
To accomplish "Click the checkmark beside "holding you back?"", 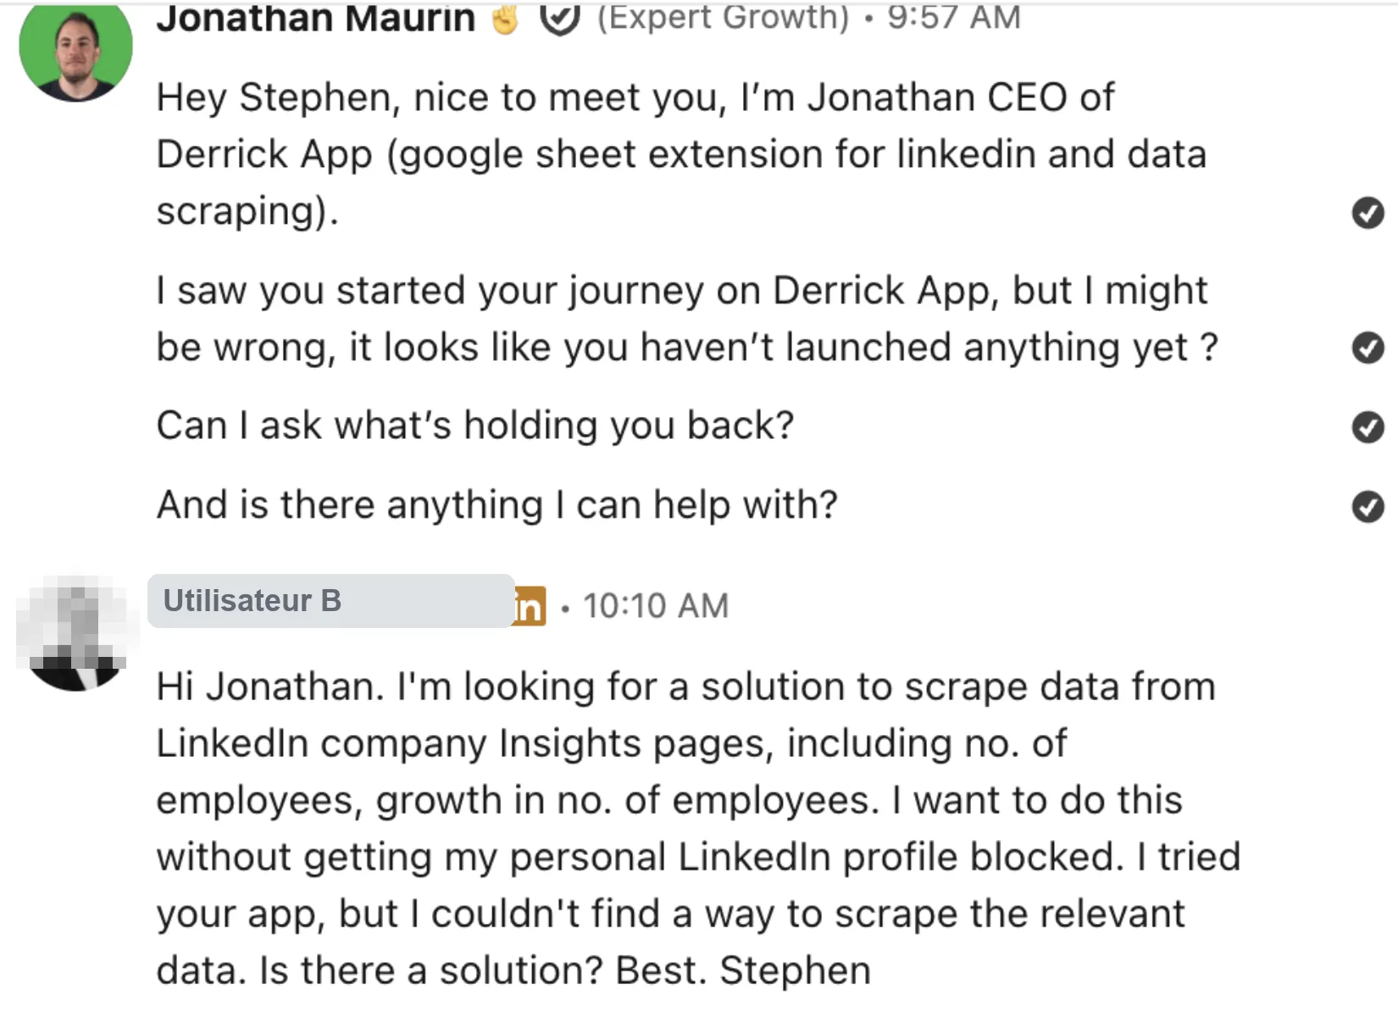I will click(x=1367, y=427).
